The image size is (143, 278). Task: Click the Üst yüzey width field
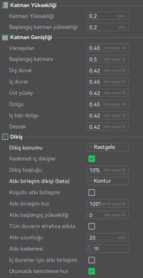pos(108,93)
